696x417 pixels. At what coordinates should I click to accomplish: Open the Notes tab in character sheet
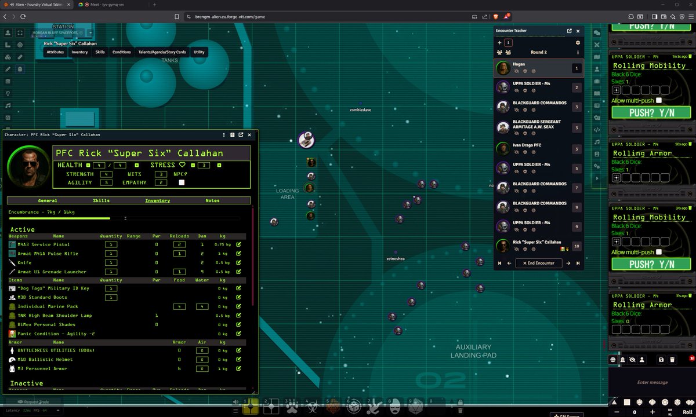pyautogui.click(x=212, y=200)
